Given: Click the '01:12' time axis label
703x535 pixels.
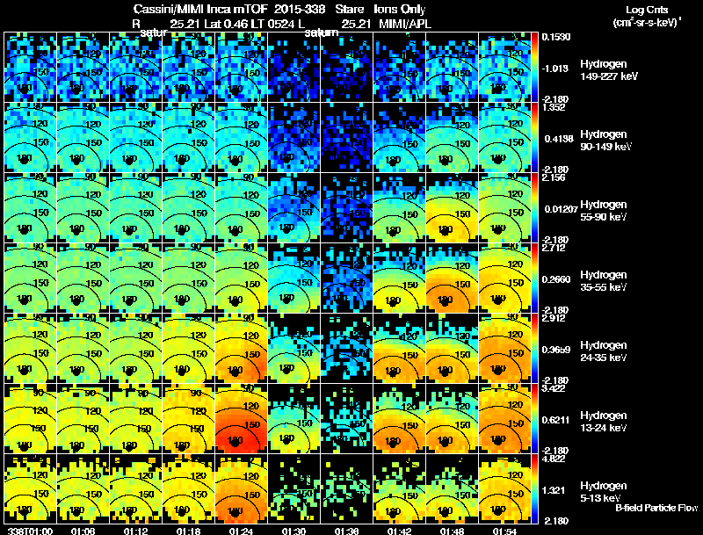Looking at the screenshot, I should point(135,531).
